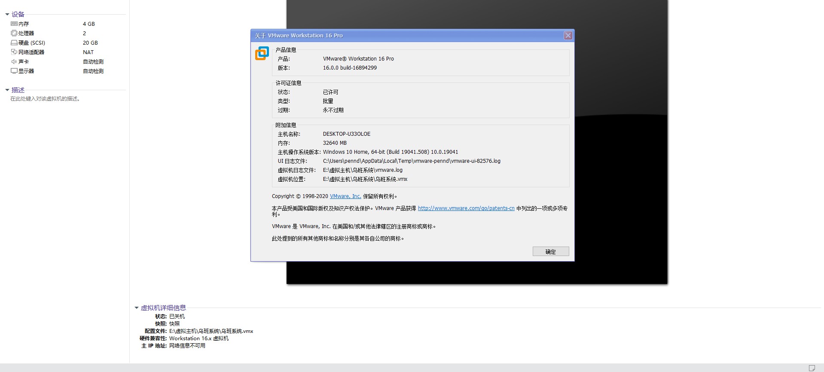The height and width of the screenshot is (372, 824).
Task: Click the 自动检测 value for 声卡
Action: click(93, 62)
